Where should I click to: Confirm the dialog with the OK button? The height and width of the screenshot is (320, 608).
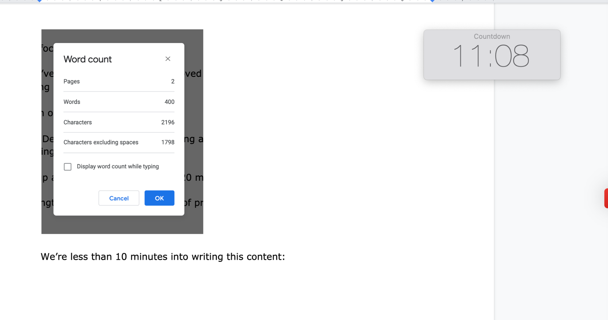coord(159,198)
